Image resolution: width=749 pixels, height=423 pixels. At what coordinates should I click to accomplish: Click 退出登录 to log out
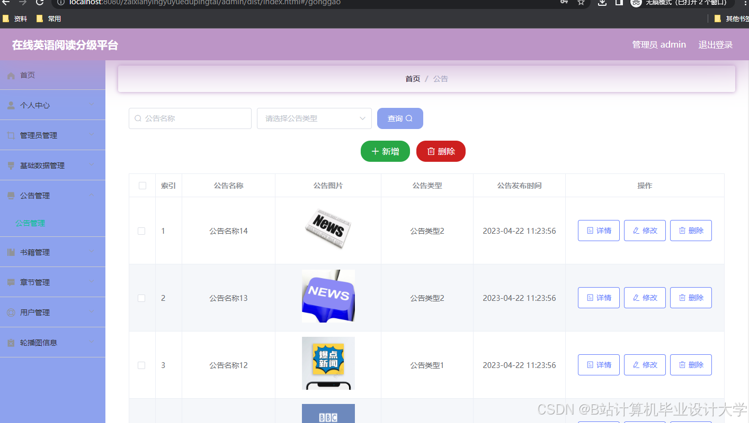(x=716, y=45)
